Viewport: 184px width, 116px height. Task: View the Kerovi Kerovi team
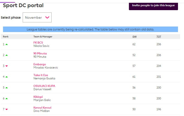pyautogui.click(x=42, y=107)
